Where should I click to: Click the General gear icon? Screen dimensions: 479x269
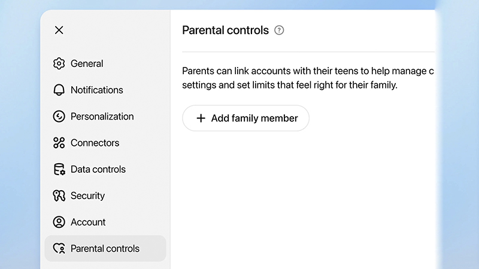point(59,63)
